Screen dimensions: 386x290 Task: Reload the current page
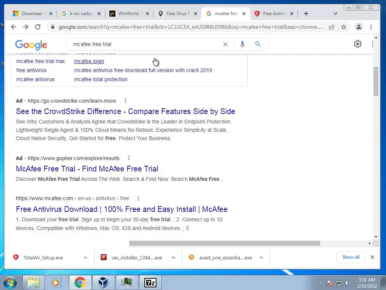tap(38, 27)
